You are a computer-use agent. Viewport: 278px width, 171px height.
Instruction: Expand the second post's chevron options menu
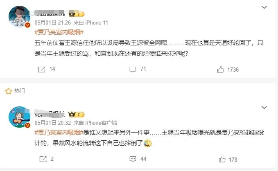coord(264,107)
